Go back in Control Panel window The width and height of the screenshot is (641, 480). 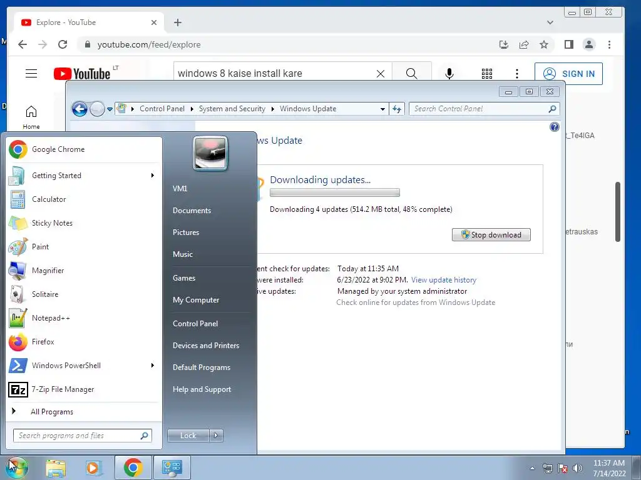pos(79,109)
